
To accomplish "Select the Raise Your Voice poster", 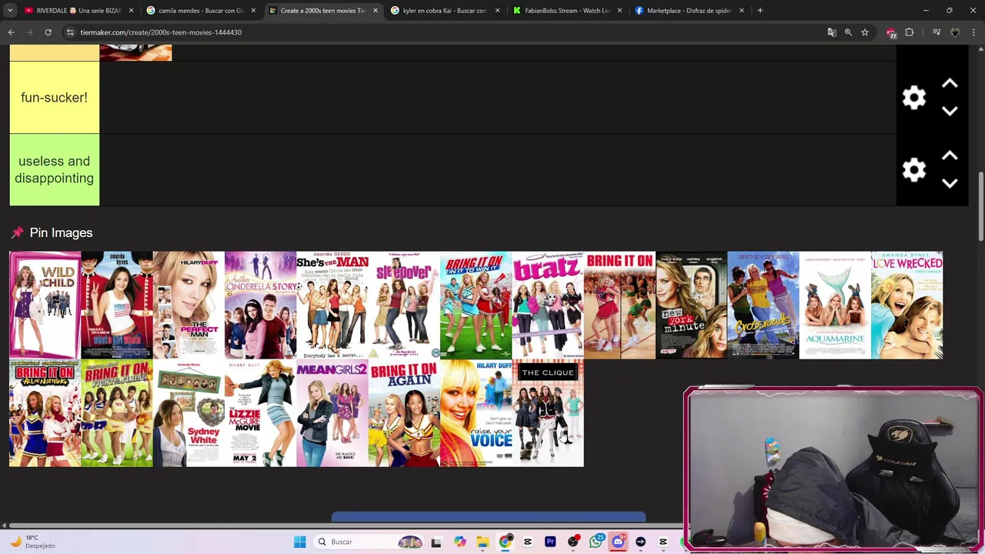I will (476, 413).
